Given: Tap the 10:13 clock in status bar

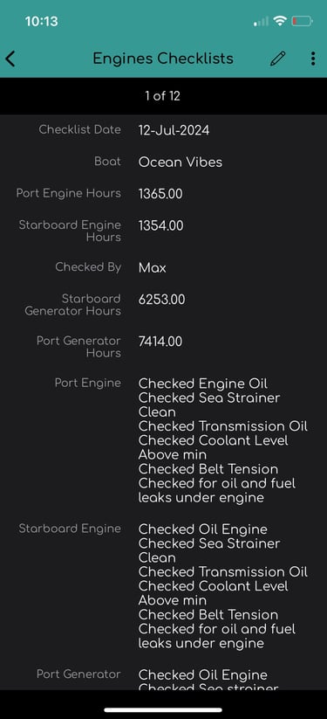Looking at the screenshot, I should pos(41,21).
